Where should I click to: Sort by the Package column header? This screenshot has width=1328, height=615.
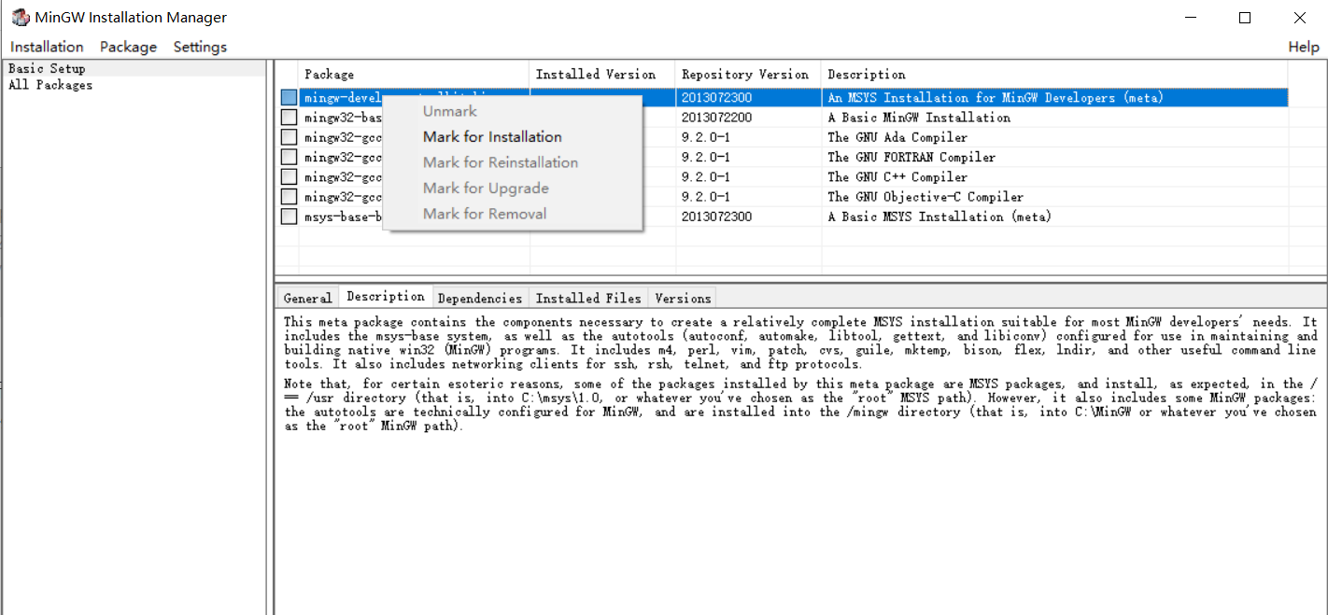tap(415, 75)
